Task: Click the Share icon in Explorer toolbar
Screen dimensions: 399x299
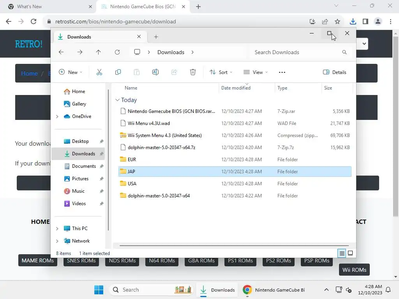Action: pos(174,72)
